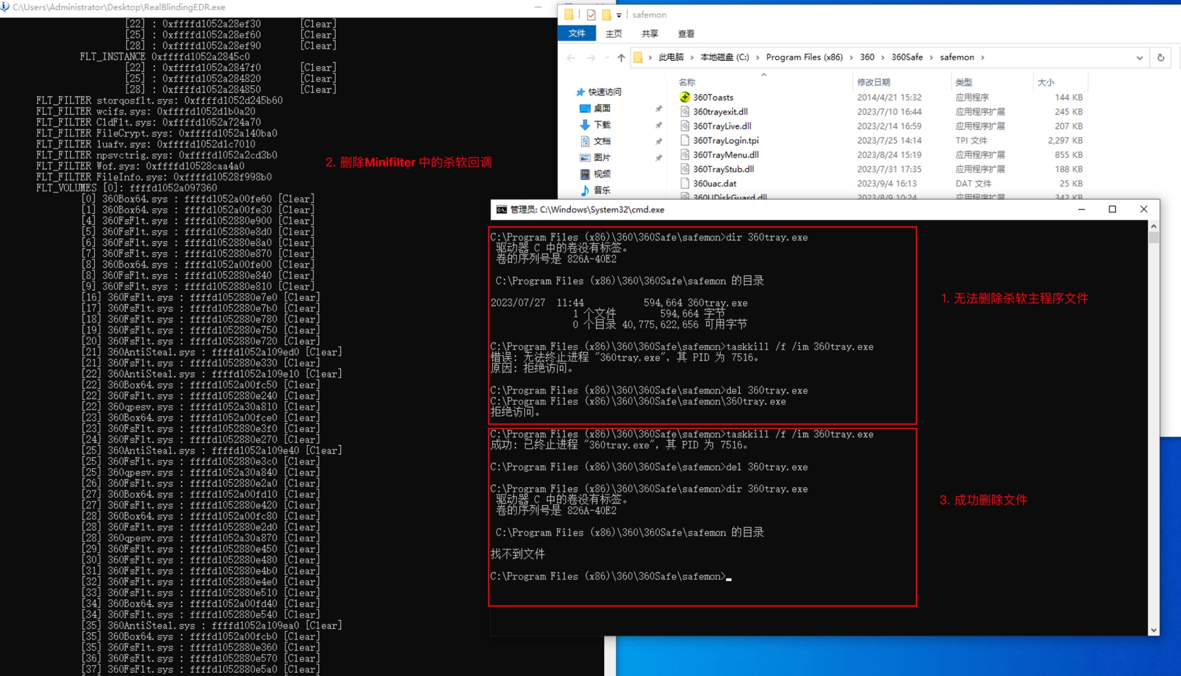Click the Properties checkmark icon in quick access toolbar
The height and width of the screenshot is (676, 1181).
[591, 15]
